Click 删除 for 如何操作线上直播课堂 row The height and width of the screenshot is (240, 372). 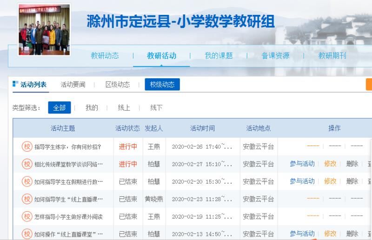pos(352,233)
